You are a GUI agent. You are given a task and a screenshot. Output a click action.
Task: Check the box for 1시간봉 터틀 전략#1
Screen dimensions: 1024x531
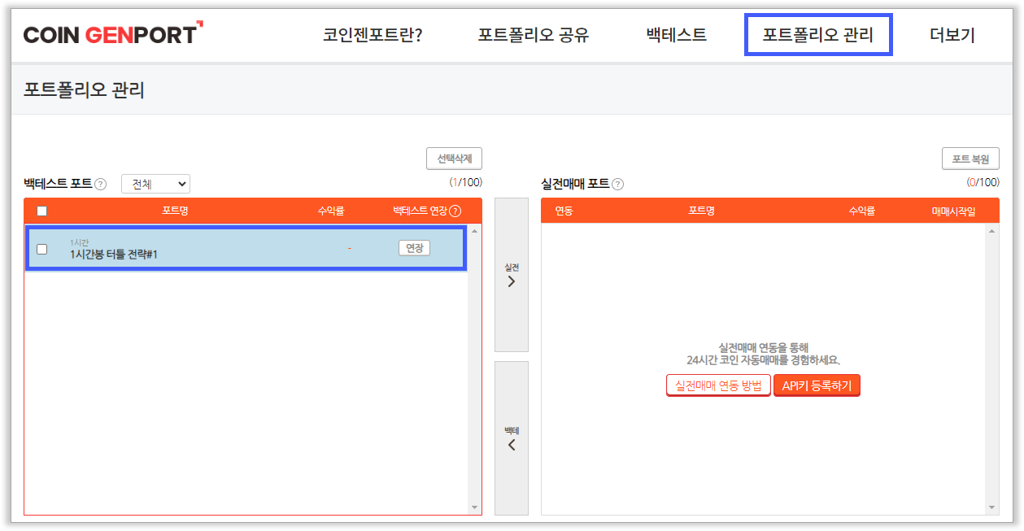coord(42,249)
